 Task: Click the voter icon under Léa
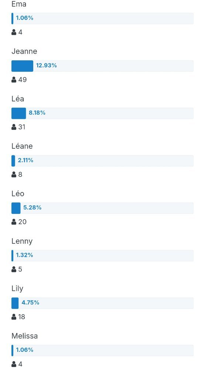tap(14, 127)
